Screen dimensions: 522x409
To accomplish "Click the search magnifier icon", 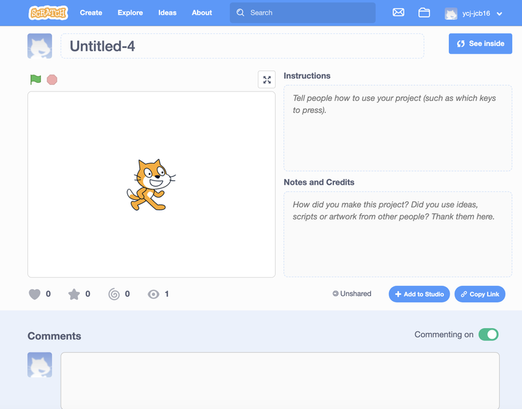I will [240, 13].
